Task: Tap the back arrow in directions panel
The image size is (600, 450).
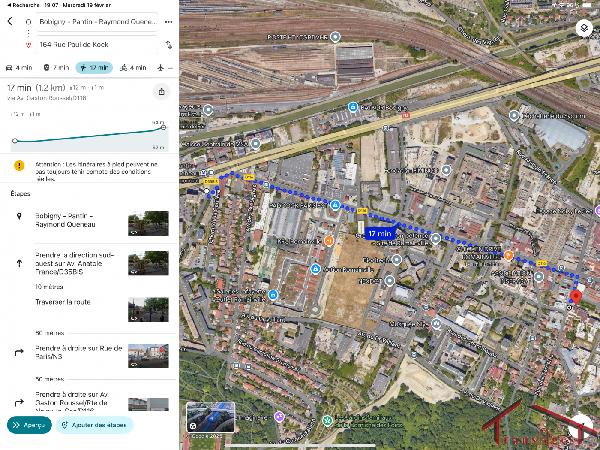Action: pyautogui.click(x=10, y=21)
